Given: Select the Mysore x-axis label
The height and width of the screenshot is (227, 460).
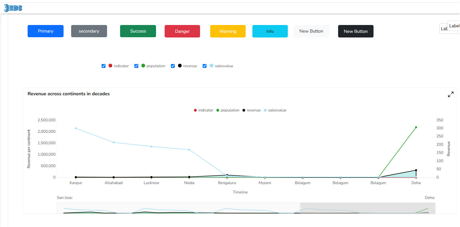Looking at the screenshot, I should click(x=265, y=183).
